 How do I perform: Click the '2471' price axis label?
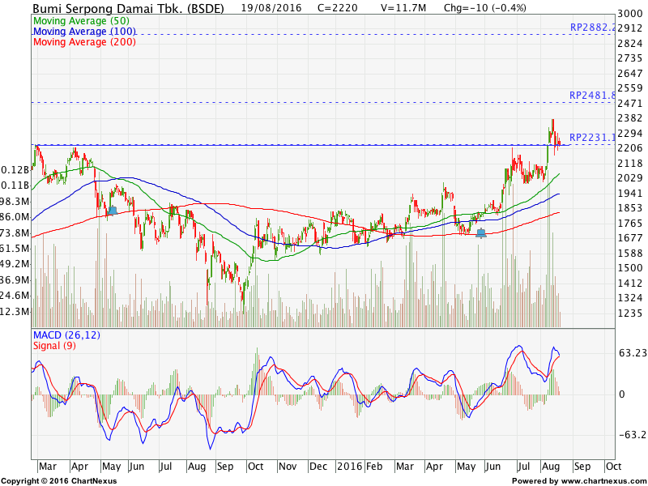tap(630, 104)
